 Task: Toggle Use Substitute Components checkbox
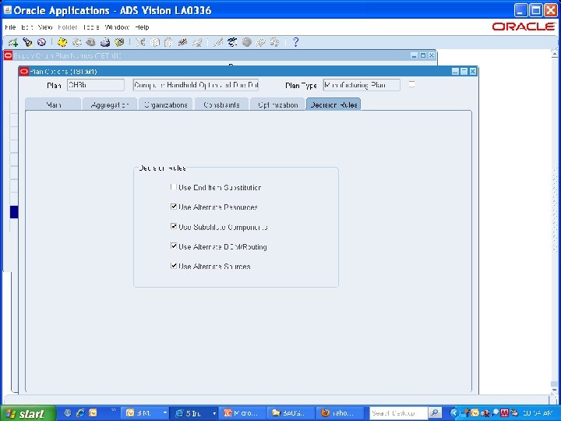pos(174,226)
